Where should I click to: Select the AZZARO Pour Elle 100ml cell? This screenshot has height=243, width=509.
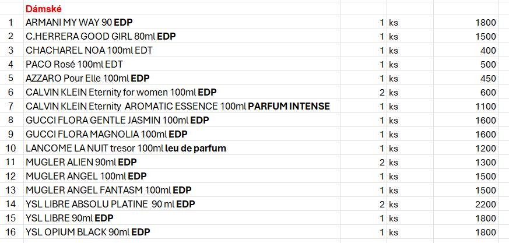(182, 78)
